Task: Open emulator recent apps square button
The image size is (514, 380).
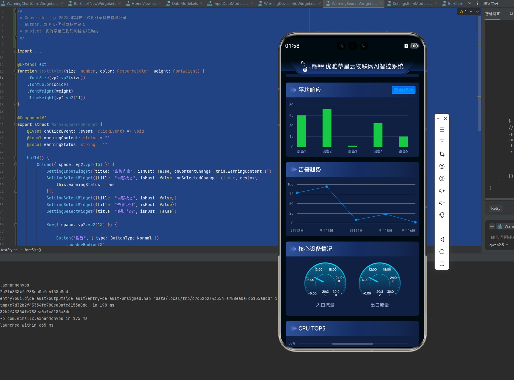Action: tap(442, 264)
